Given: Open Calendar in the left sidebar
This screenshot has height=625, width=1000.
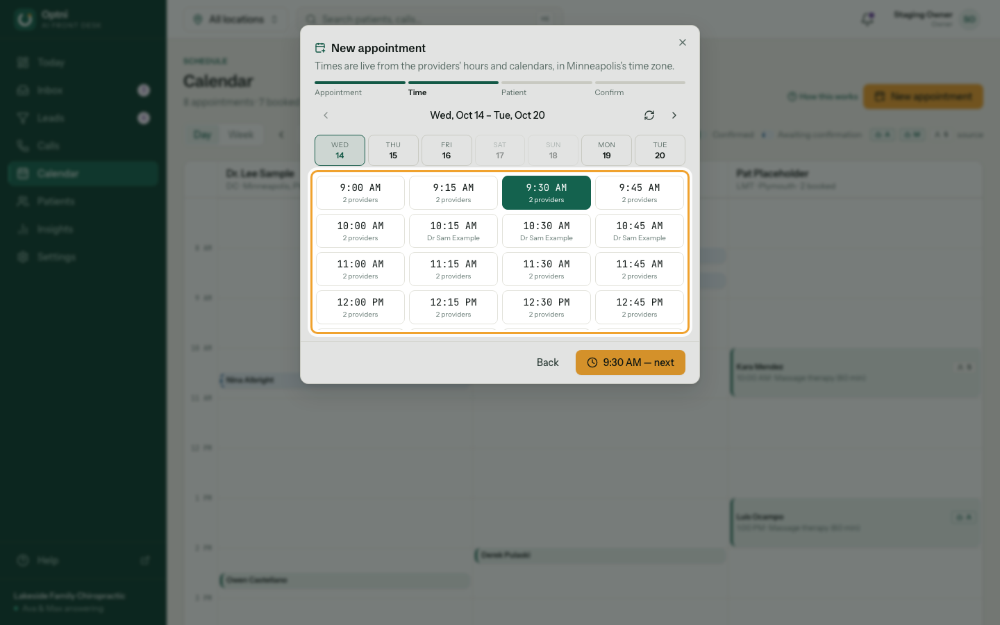Looking at the screenshot, I should click(x=83, y=174).
